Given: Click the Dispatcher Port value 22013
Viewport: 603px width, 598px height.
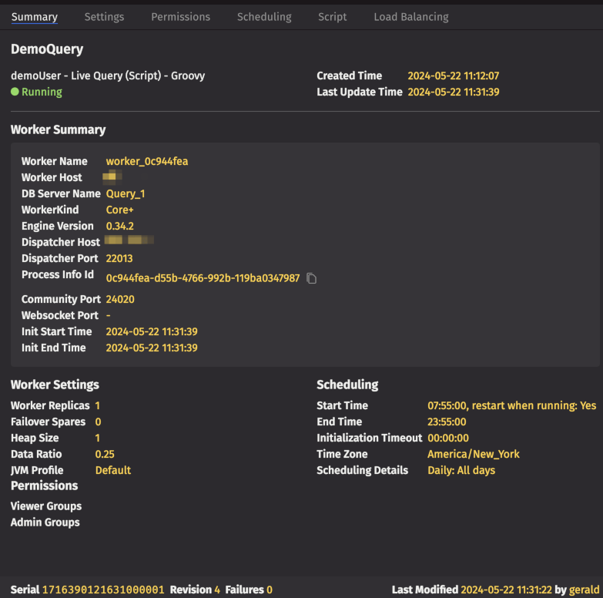Looking at the screenshot, I should tap(119, 259).
